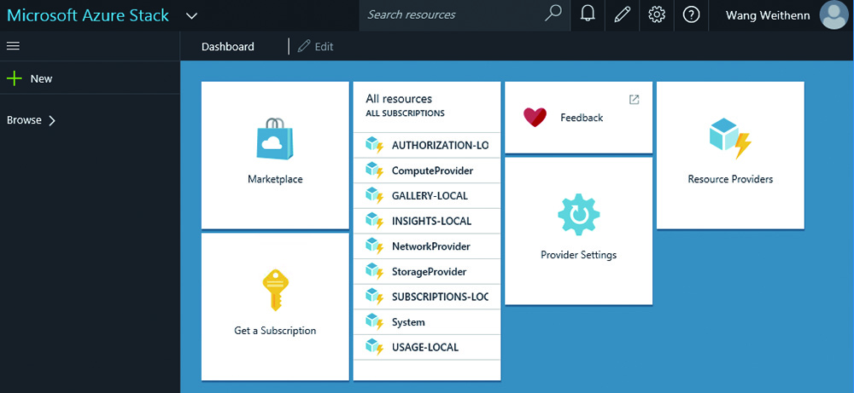
Task: Click the All resources tile heading
Action: tap(399, 99)
